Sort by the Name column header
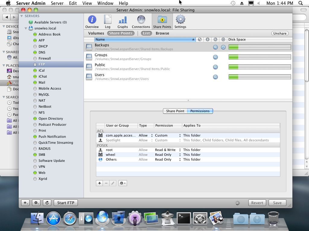The height and width of the screenshot is (231, 309). pyautogui.click(x=145, y=39)
